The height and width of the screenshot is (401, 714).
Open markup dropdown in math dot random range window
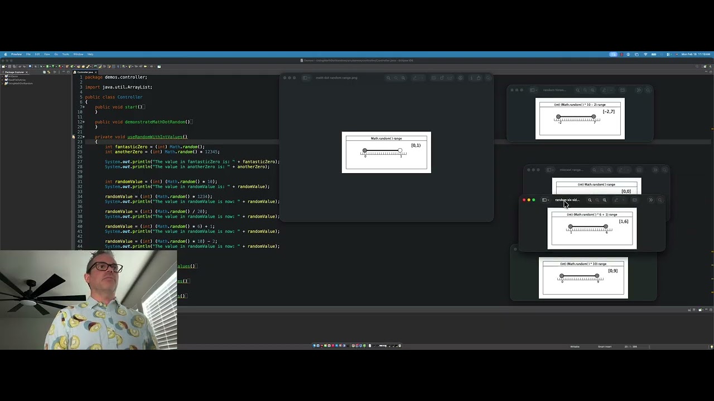[423, 78]
